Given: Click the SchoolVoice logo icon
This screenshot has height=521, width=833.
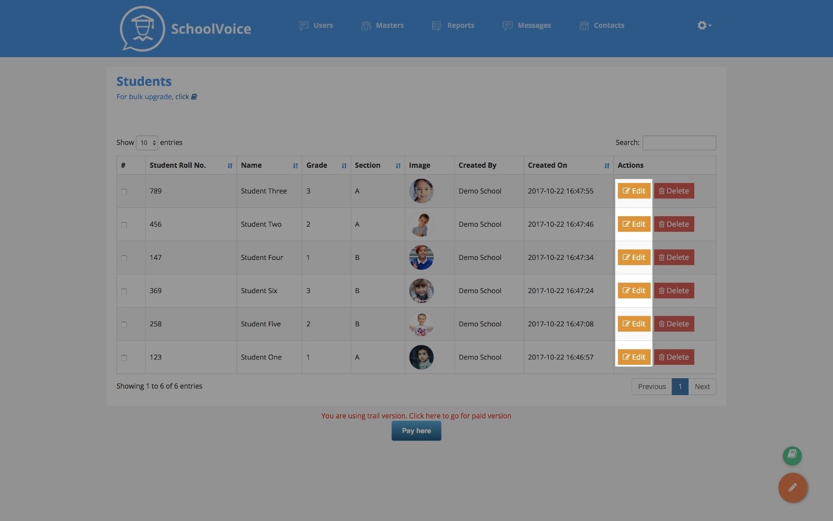Looking at the screenshot, I should pos(142,29).
